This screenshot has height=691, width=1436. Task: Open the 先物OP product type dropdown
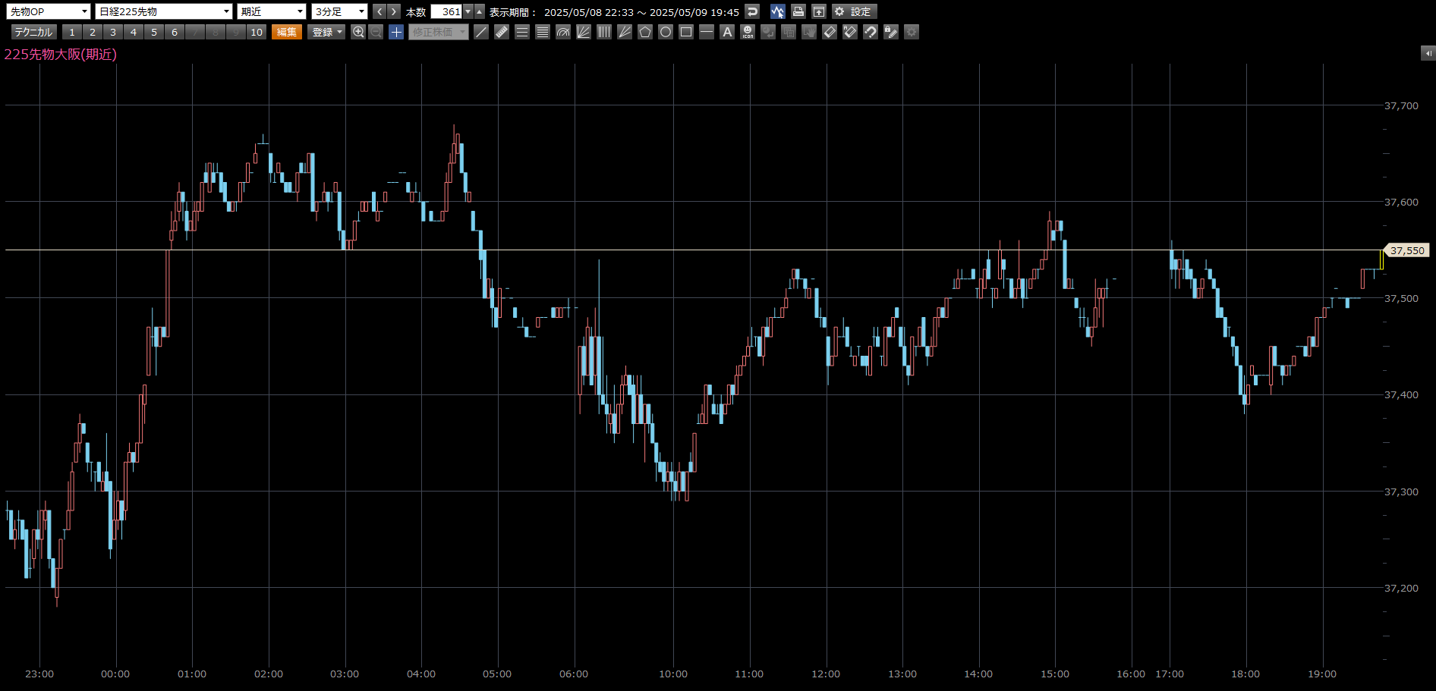49,11
